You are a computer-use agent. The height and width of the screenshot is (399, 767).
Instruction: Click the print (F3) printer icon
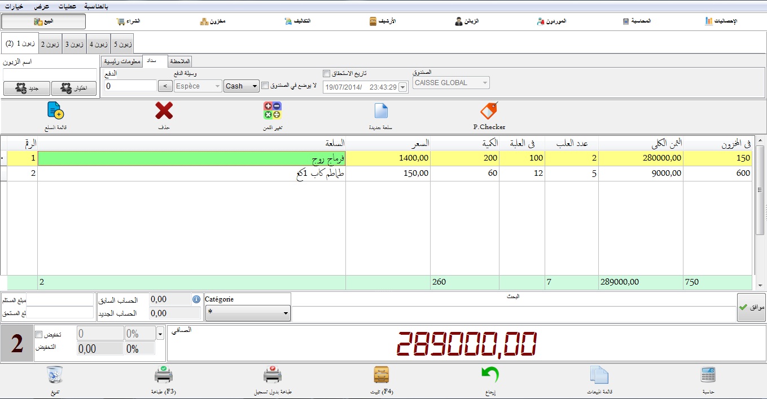164,375
